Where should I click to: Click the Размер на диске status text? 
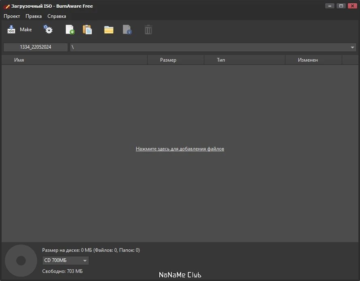(91, 250)
